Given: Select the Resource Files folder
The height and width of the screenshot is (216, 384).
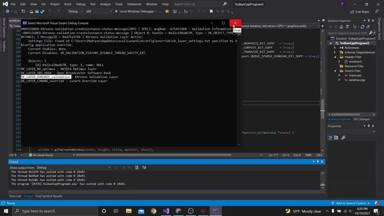Looking at the screenshot, I should [x=353, y=66].
